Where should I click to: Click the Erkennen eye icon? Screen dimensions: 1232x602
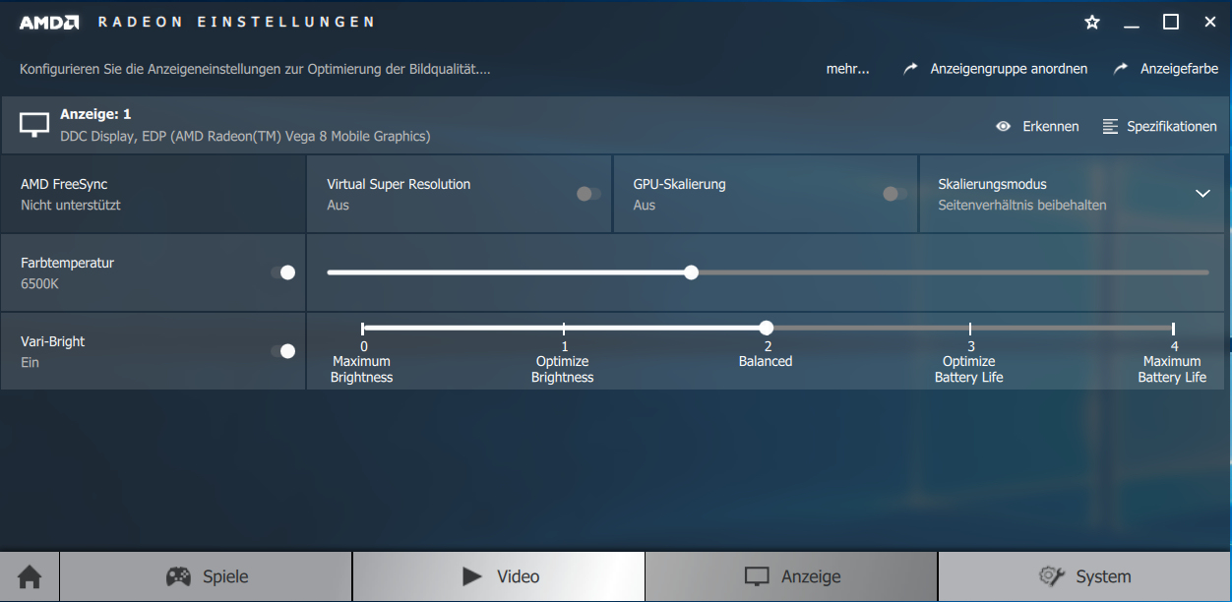coord(1004,126)
